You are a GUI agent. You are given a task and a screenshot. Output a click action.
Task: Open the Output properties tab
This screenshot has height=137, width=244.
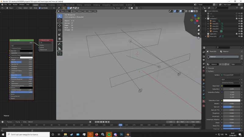pyautogui.click(x=204, y=60)
